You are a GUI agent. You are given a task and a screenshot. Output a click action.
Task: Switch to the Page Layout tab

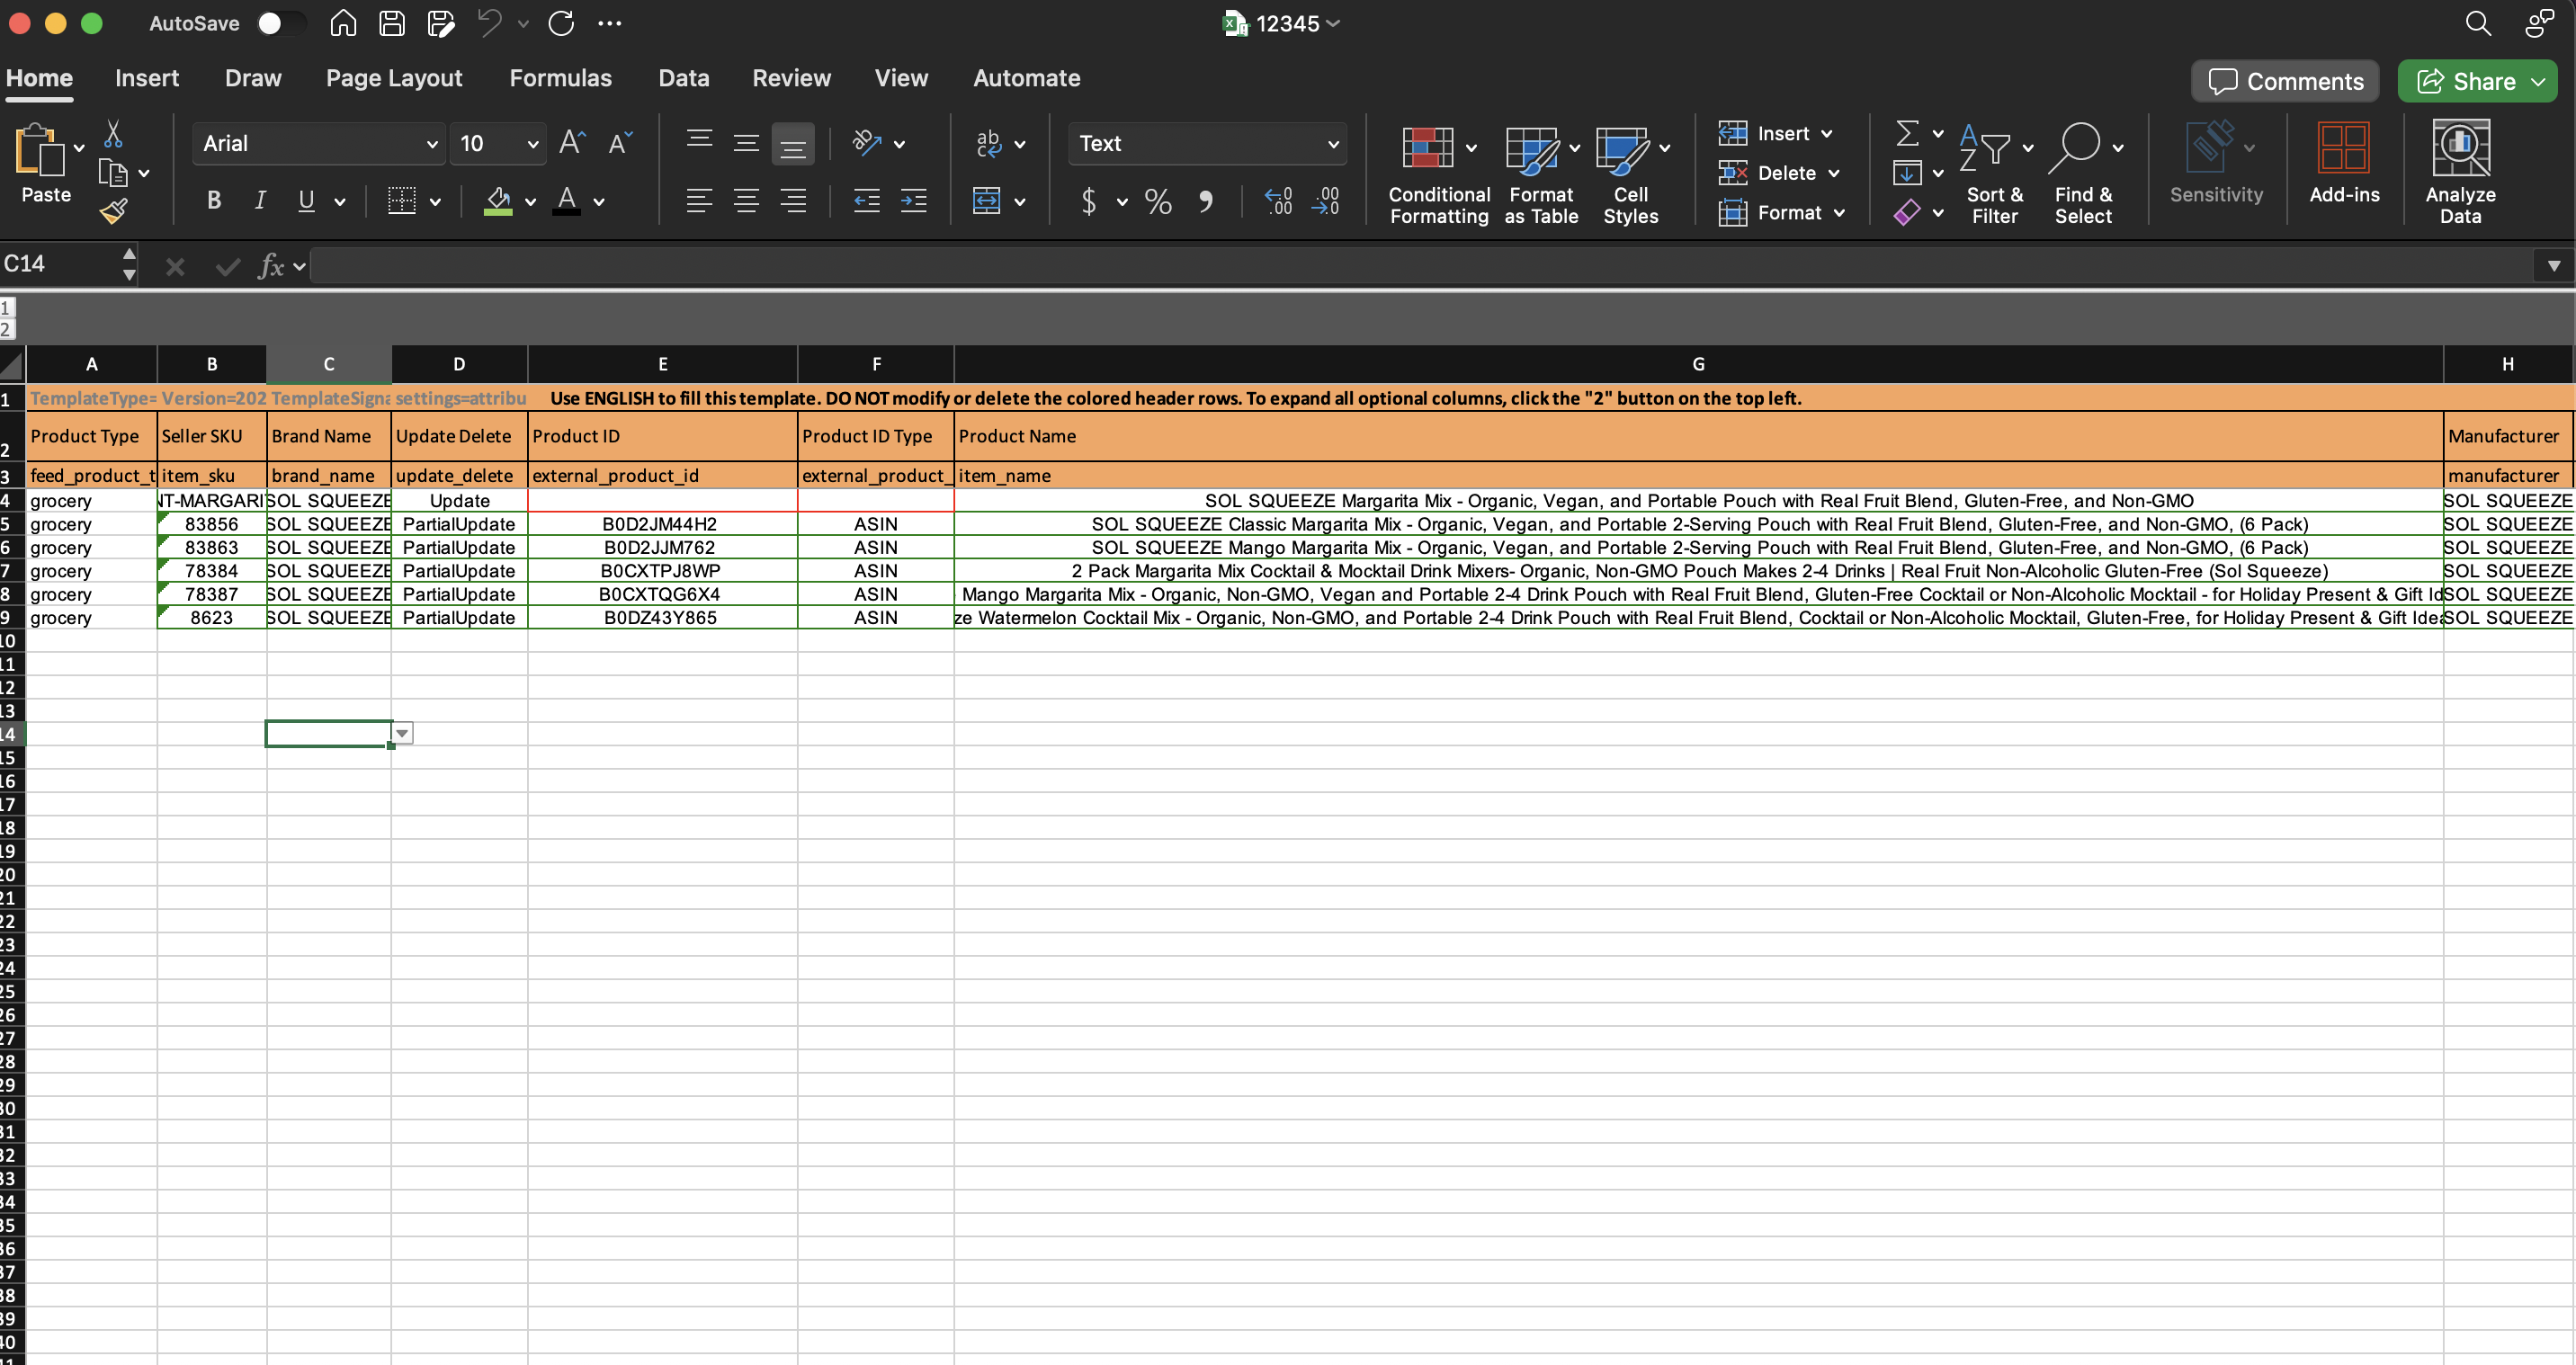[394, 78]
